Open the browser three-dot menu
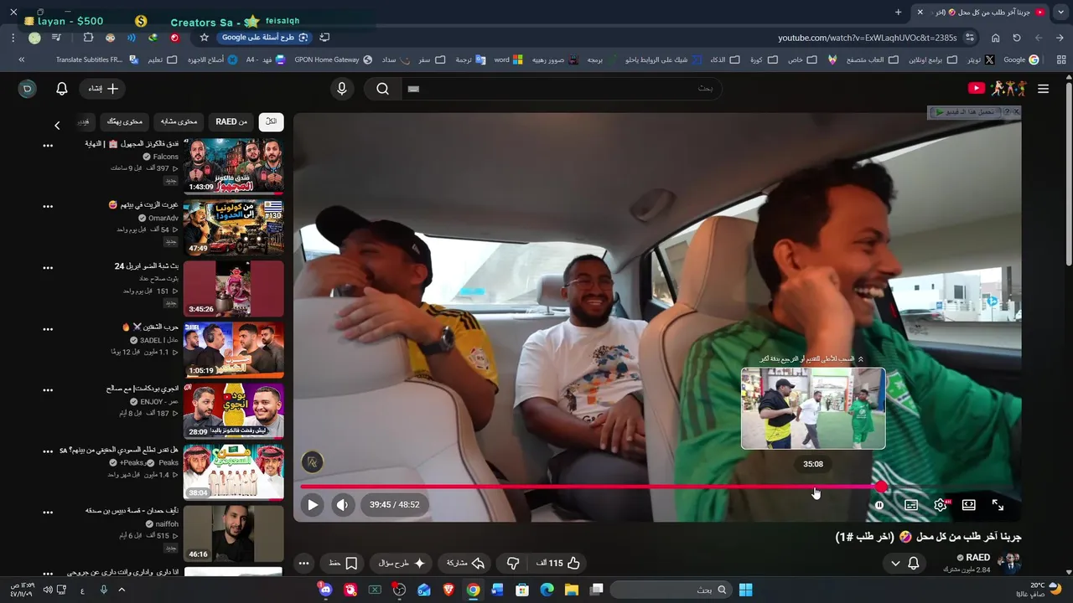The height and width of the screenshot is (603, 1073). point(13,38)
